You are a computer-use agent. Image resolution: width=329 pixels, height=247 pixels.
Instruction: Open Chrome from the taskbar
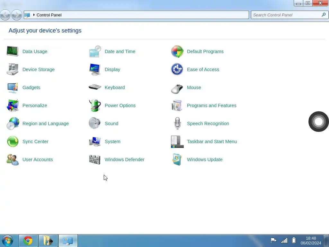(28, 241)
